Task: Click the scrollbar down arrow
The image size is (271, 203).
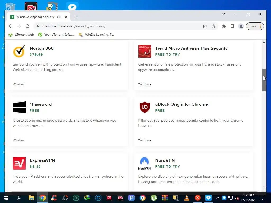Action: tap(264, 188)
